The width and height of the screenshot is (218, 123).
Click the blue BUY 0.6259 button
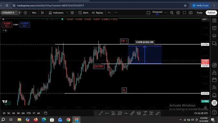(x=25, y=25)
